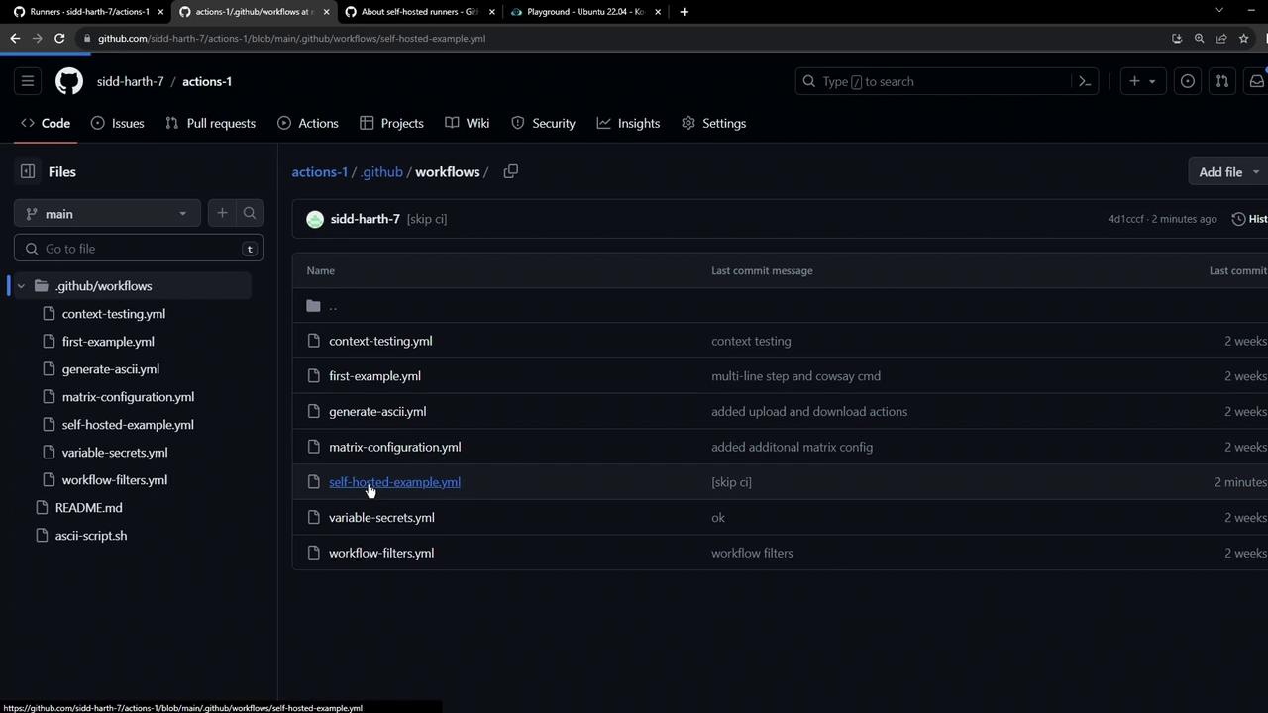Go back in browser history
The height and width of the screenshot is (713, 1268).
15,38
